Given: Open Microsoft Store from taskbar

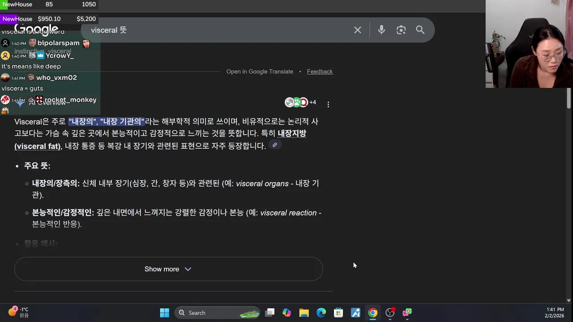Looking at the screenshot, I should coord(338,313).
